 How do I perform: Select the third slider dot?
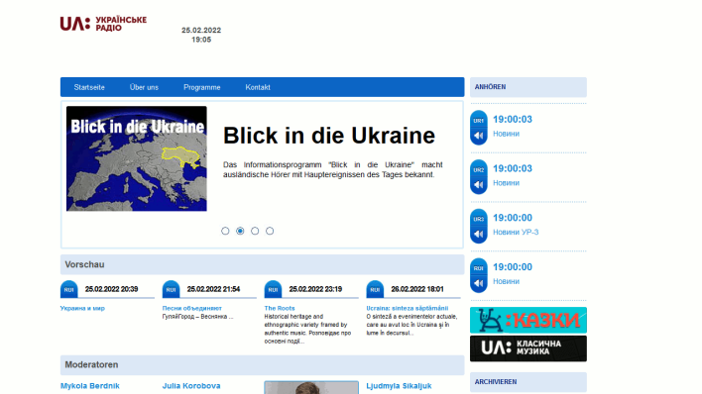pyautogui.click(x=255, y=231)
